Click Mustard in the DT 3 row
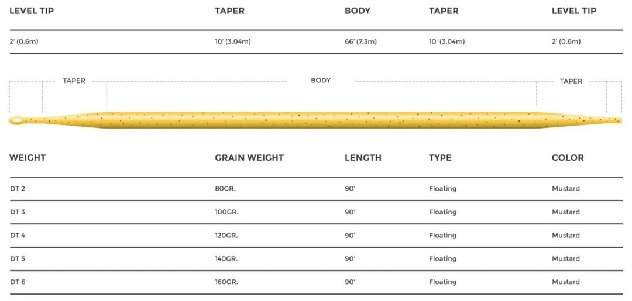 tap(566, 212)
